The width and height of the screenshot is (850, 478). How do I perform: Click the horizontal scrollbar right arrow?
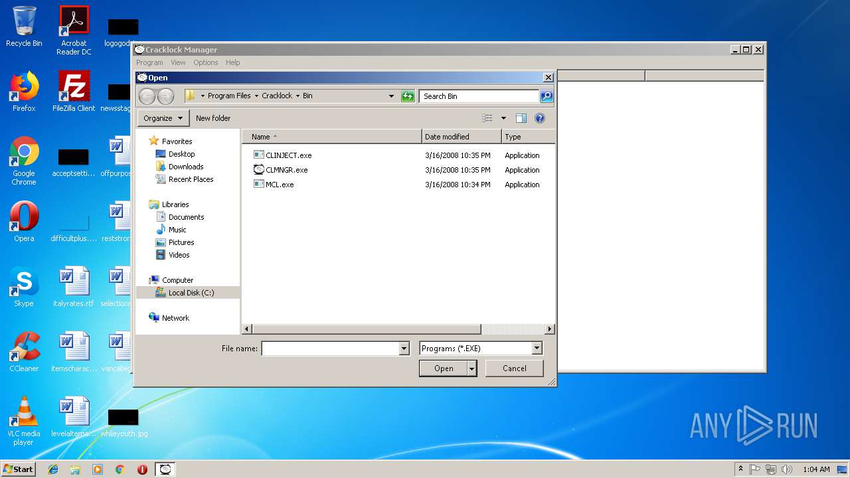pyautogui.click(x=549, y=329)
